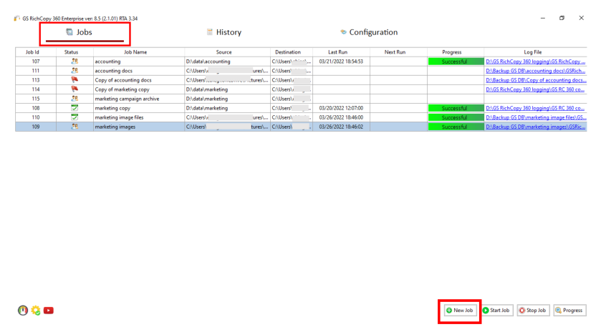Click the red flag icon for job 113
This screenshot has height=332, width=601.
pos(74,80)
